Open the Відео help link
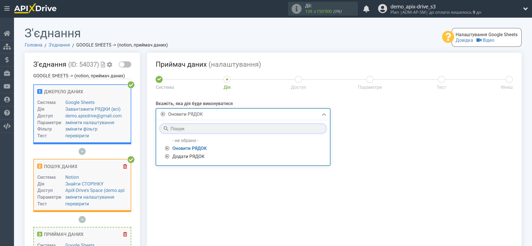 (486, 40)
